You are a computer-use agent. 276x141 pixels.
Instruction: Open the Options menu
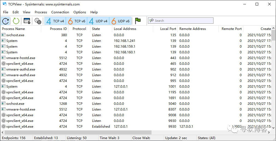click(x=79, y=12)
